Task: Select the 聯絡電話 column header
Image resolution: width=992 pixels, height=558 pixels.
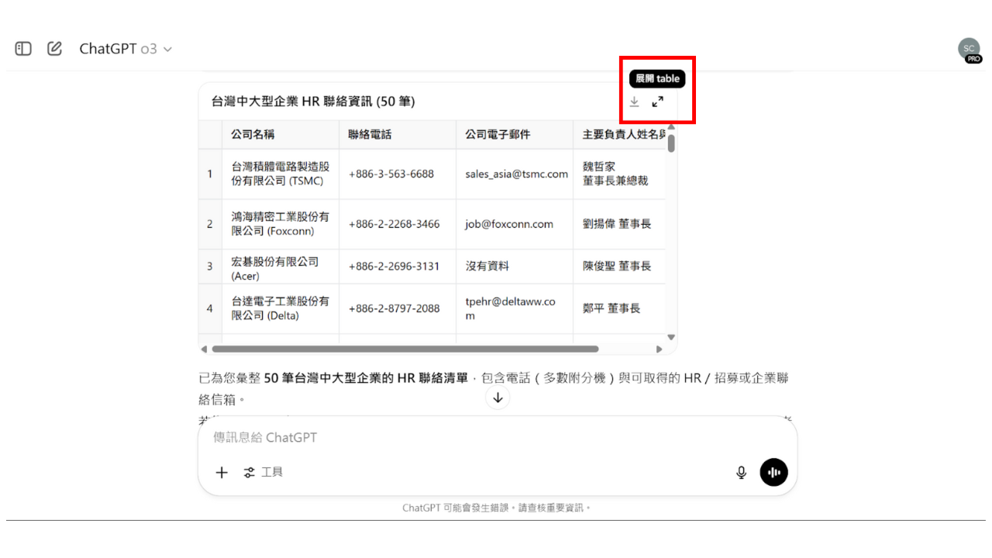Action: point(398,134)
